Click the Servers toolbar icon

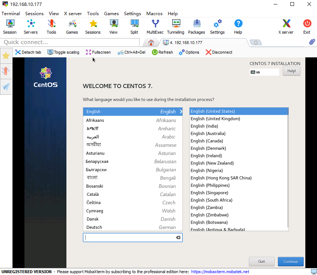pyautogui.click(x=31, y=27)
